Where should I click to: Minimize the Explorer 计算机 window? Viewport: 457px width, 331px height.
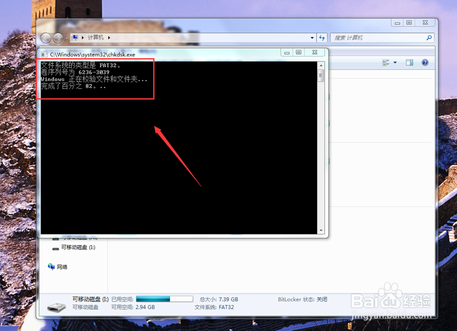[x=397, y=23]
